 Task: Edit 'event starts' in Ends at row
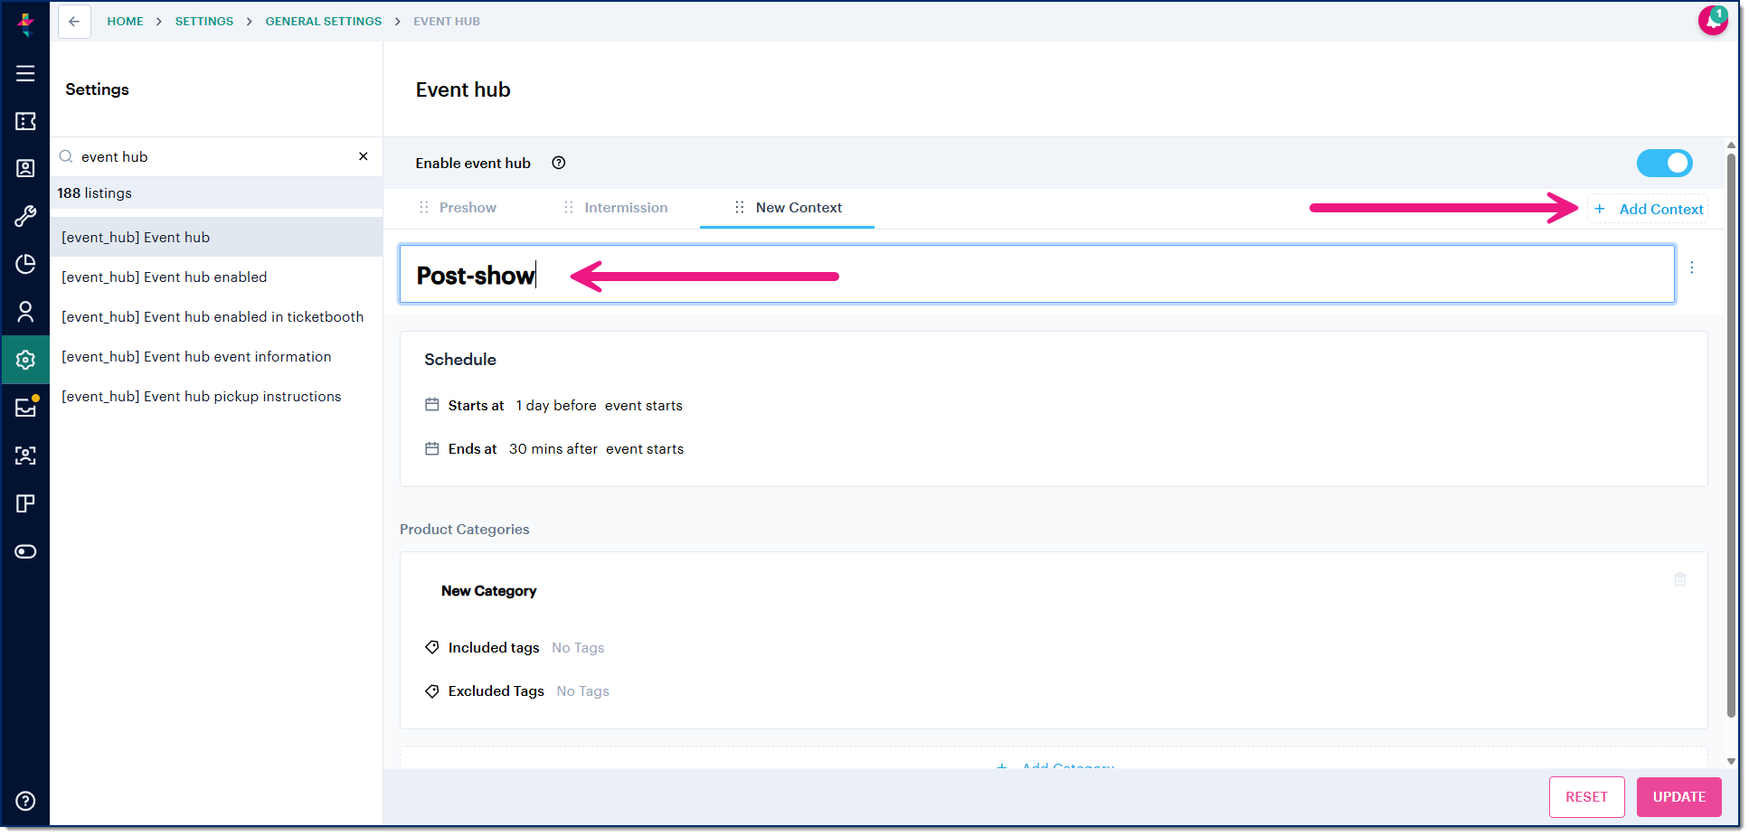tap(645, 448)
